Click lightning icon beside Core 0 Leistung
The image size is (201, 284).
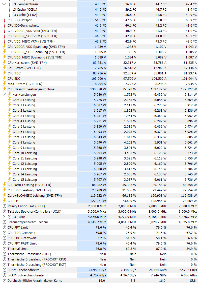[x=10, y=100]
